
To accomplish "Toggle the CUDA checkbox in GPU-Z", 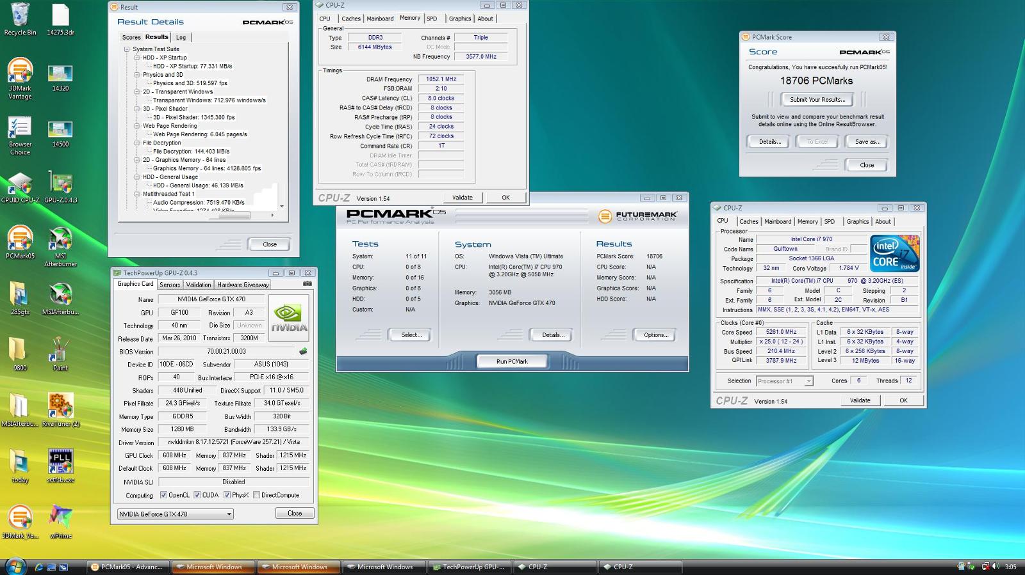I will click(197, 495).
